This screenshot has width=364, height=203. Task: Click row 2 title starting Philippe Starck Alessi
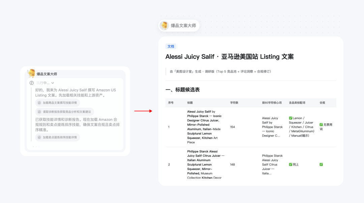(x=206, y=165)
